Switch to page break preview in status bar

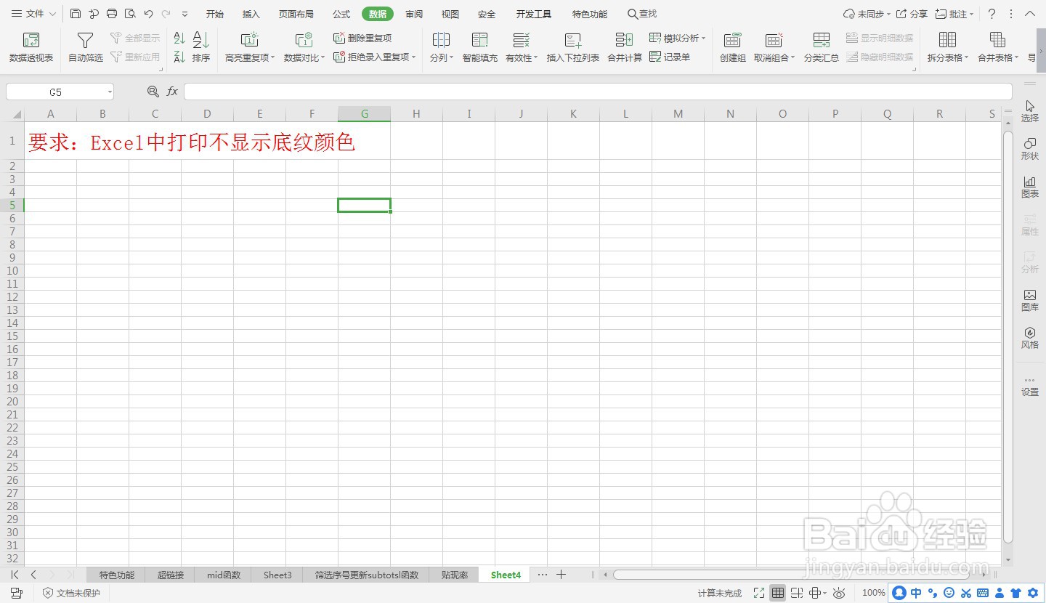tap(797, 593)
